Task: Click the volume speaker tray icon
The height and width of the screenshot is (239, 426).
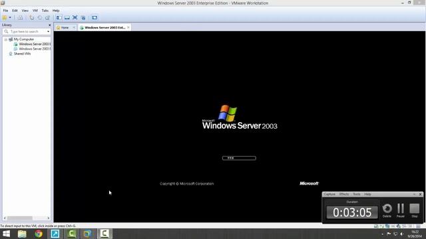Action: 402,234
